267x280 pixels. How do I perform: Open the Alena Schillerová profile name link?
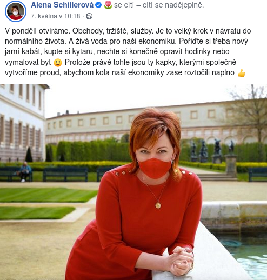click(x=62, y=5)
